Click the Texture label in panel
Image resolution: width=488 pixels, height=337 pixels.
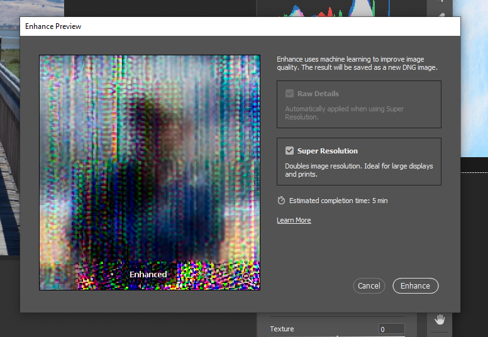point(282,329)
